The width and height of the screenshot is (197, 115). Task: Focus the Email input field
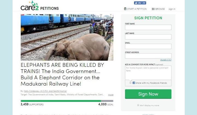[148, 46]
